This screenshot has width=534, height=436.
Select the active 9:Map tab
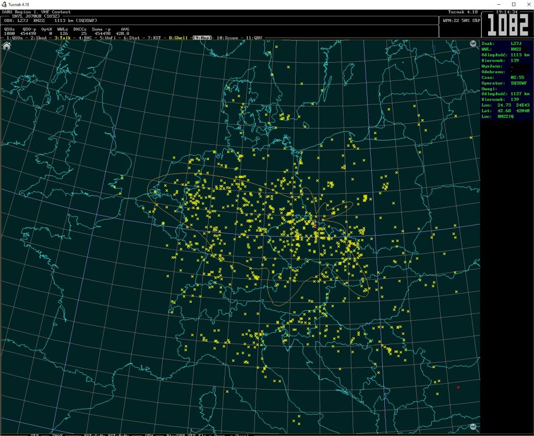click(x=202, y=38)
